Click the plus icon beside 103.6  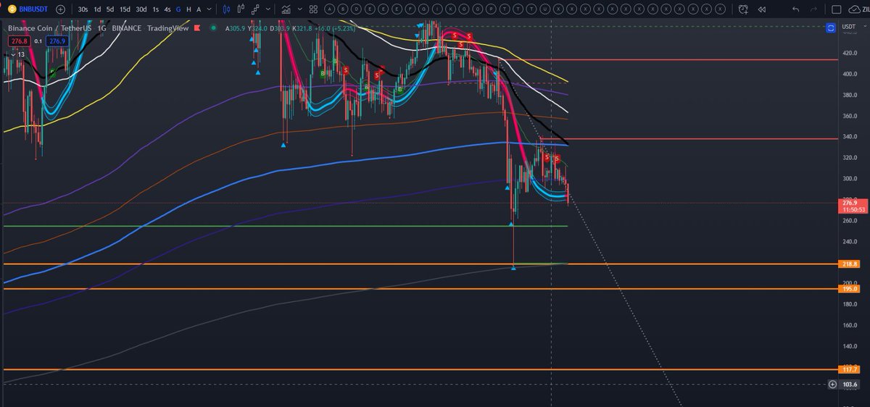[x=832, y=385]
